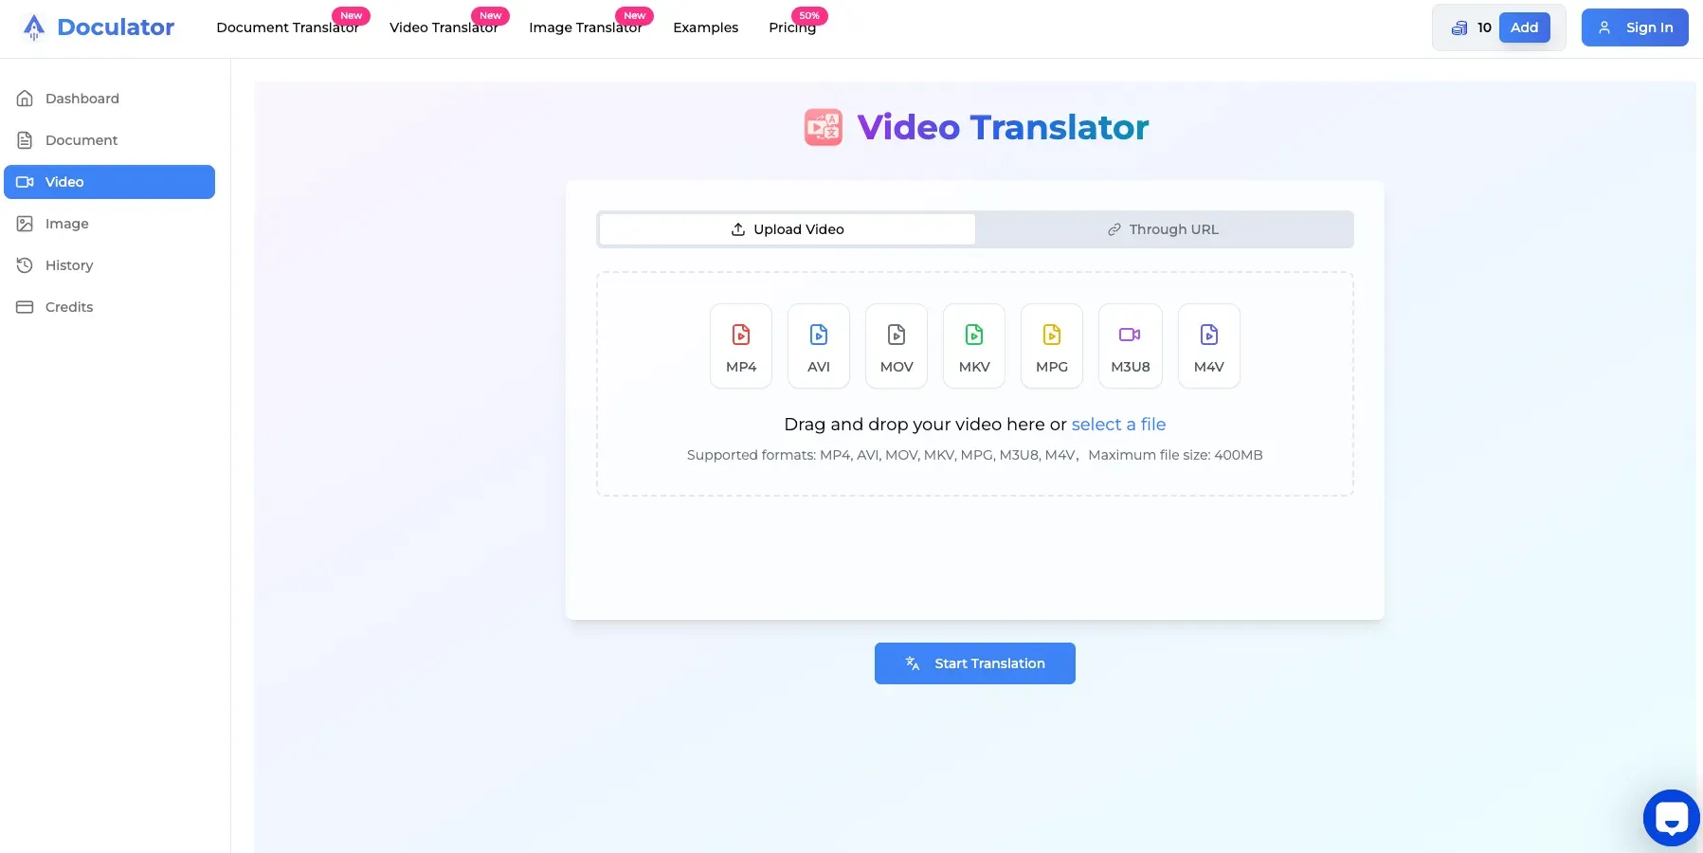Image resolution: width=1703 pixels, height=853 pixels.
Task: Click the drag and drop upload area
Action: [x=975, y=384]
